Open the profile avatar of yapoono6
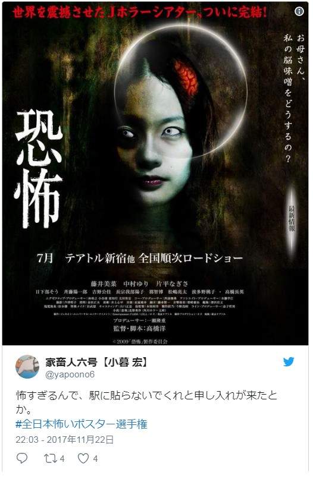Viewport: 313px width, 482px height. [x=27, y=367]
